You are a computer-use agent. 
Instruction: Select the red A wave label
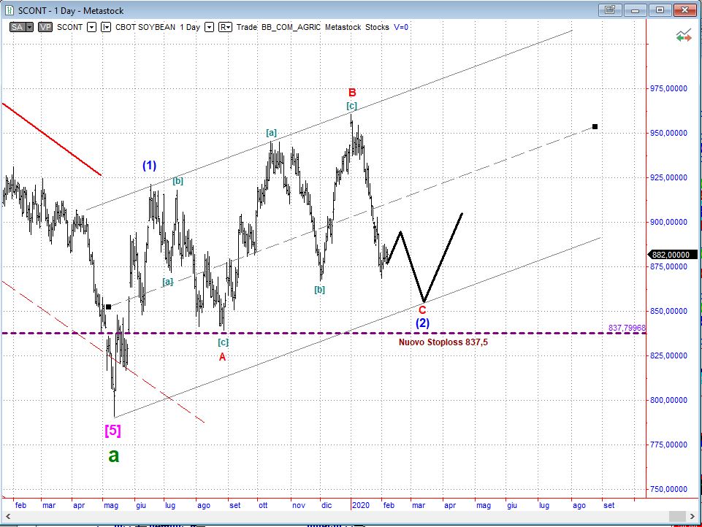(x=223, y=357)
